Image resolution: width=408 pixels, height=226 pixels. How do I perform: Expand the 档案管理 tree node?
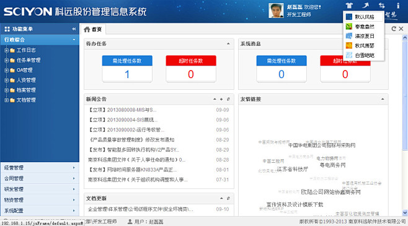point(6,90)
